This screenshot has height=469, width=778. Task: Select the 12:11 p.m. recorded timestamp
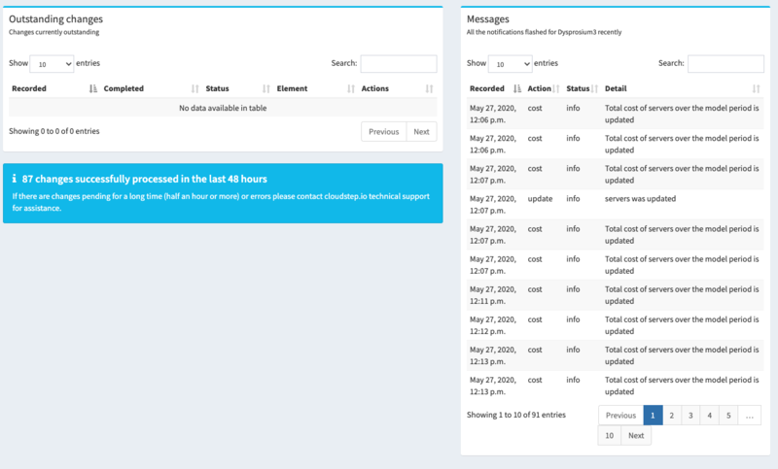493,295
